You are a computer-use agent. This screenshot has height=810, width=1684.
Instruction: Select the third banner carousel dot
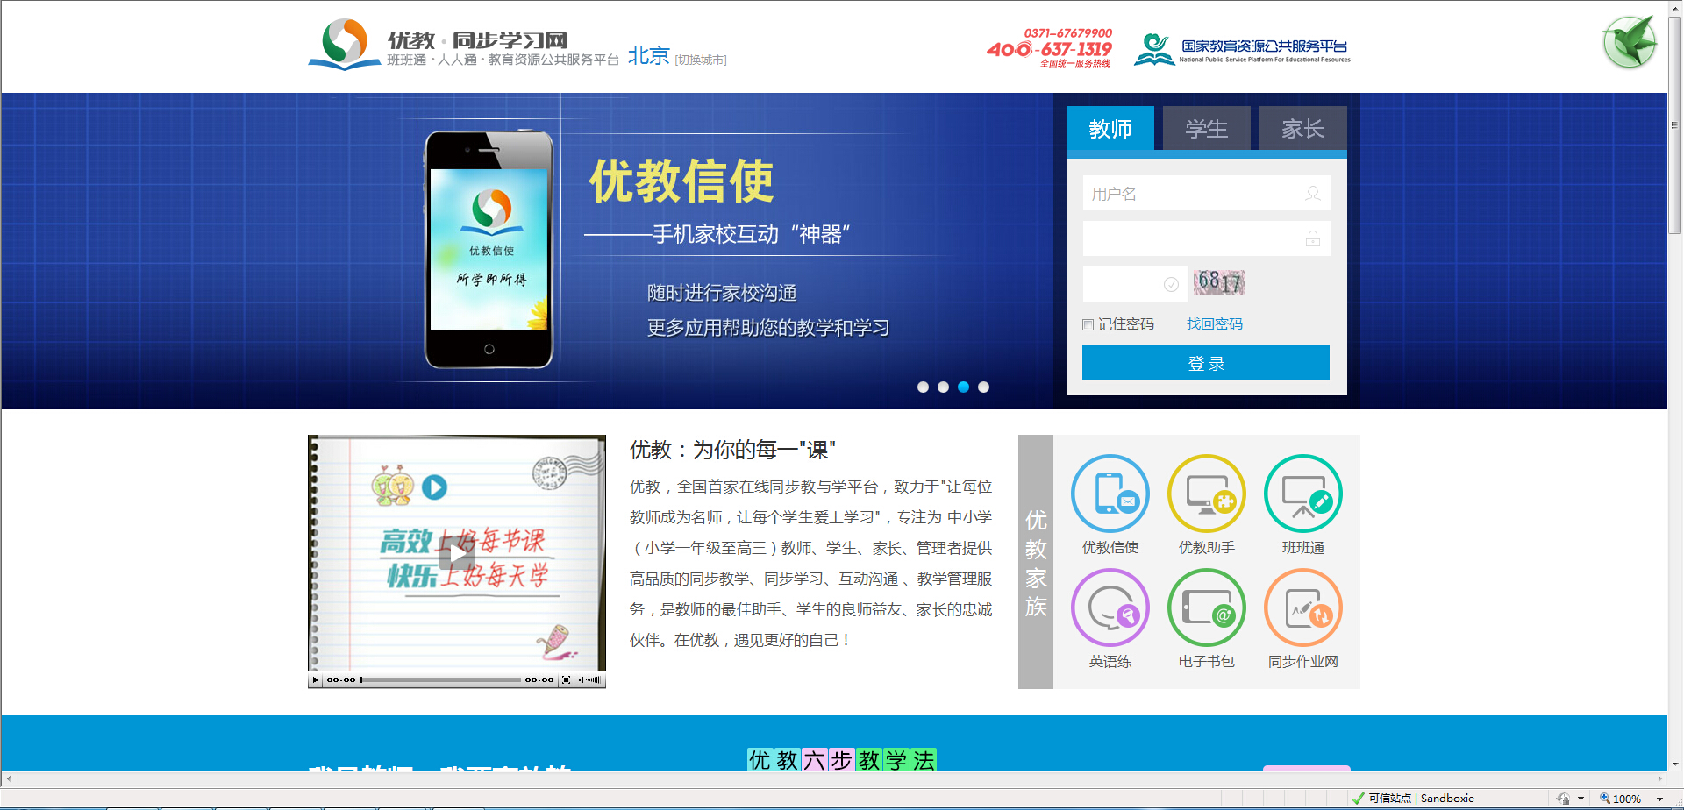pyautogui.click(x=963, y=387)
